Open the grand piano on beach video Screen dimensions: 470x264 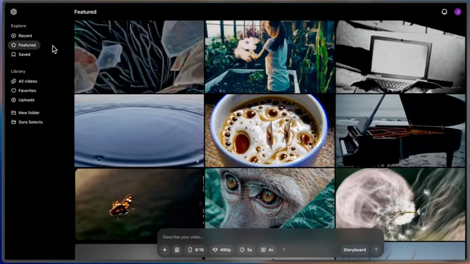tap(400, 131)
